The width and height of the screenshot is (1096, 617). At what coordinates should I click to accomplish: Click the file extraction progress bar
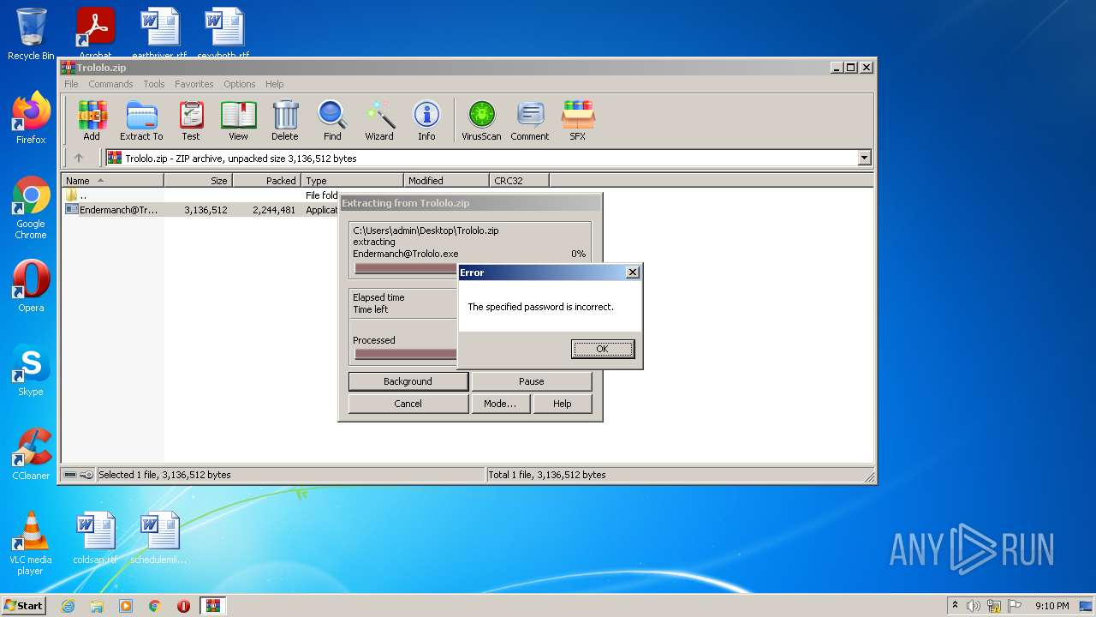(406, 268)
